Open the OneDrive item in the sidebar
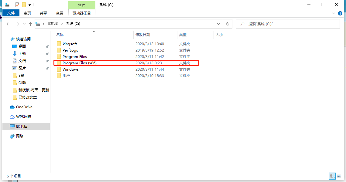The width and height of the screenshot is (346, 182). (x=24, y=107)
